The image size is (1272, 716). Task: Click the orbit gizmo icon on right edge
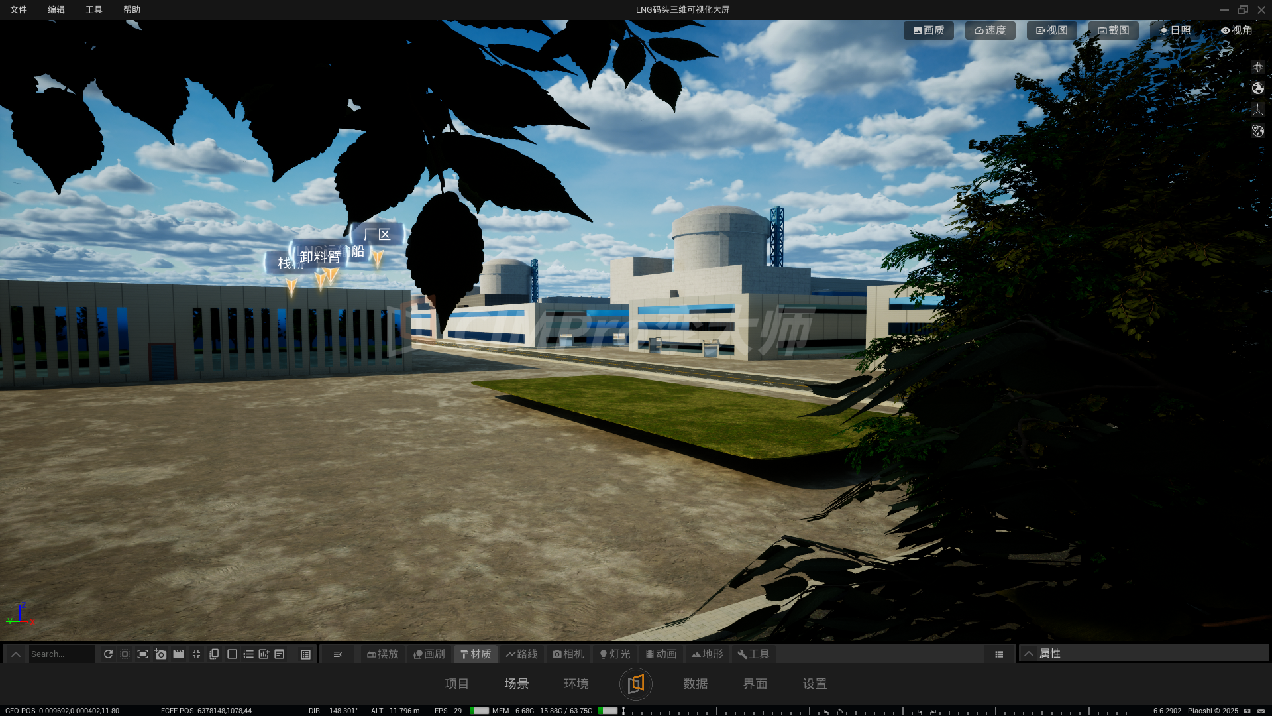1257,67
